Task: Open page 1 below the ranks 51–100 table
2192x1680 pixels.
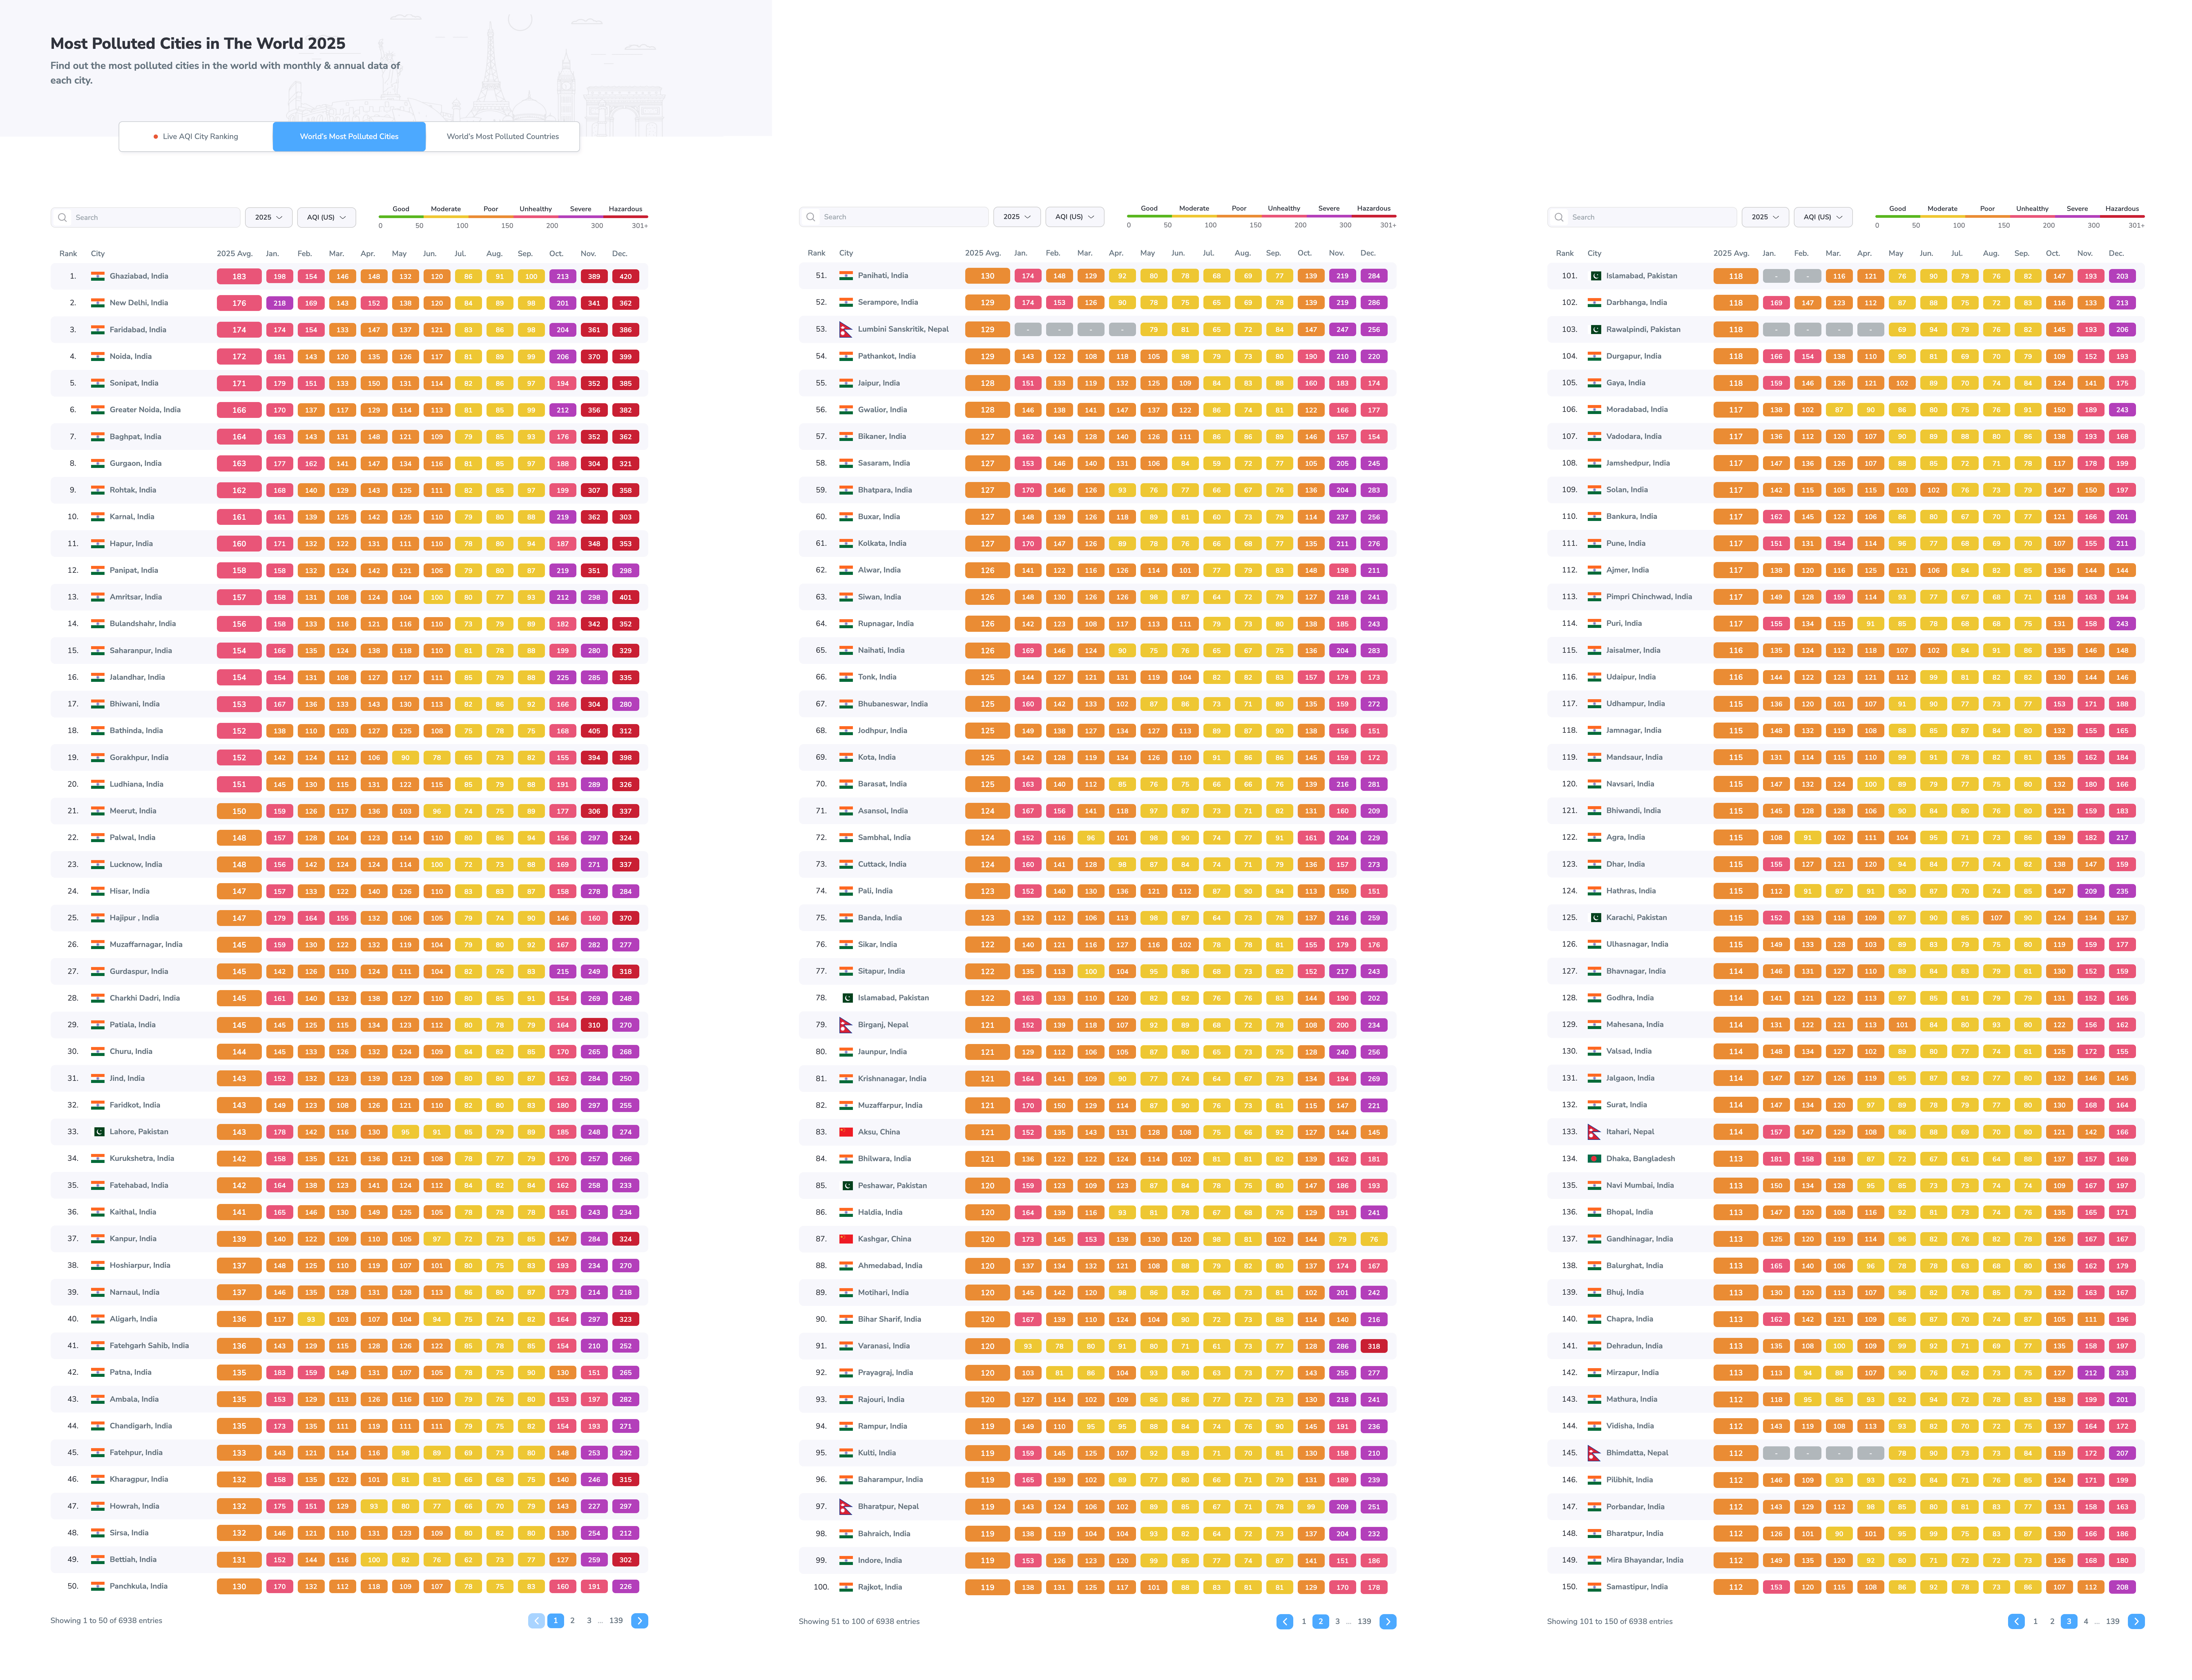Action: point(1304,1622)
